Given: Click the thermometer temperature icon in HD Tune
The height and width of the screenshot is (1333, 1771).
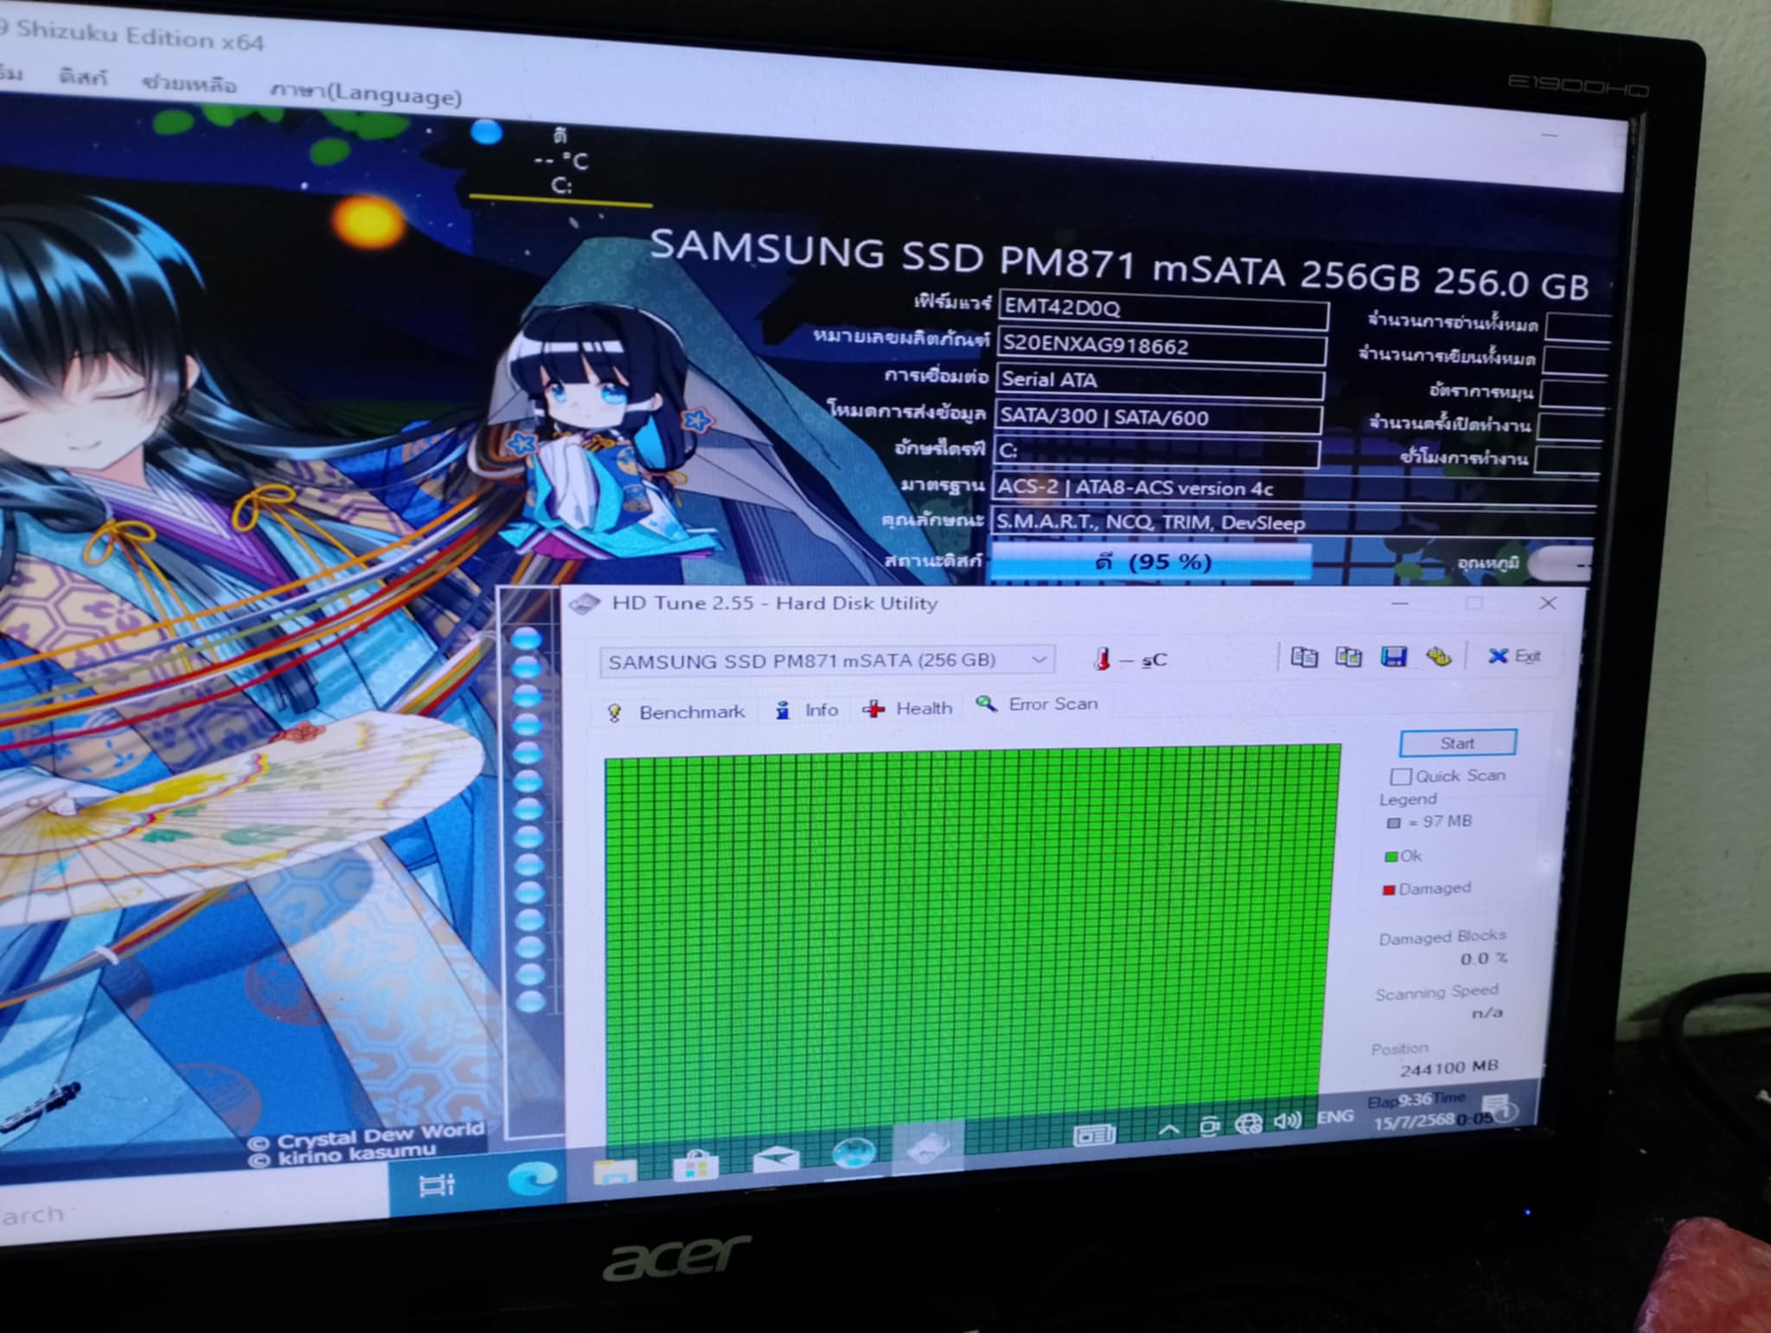Looking at the screenshot, I should pyautogui.click(x=1102, y=660).
